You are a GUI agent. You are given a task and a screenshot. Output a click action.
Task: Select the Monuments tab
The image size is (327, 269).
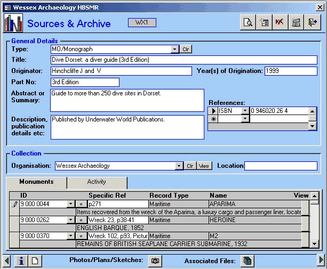point(36,182)
